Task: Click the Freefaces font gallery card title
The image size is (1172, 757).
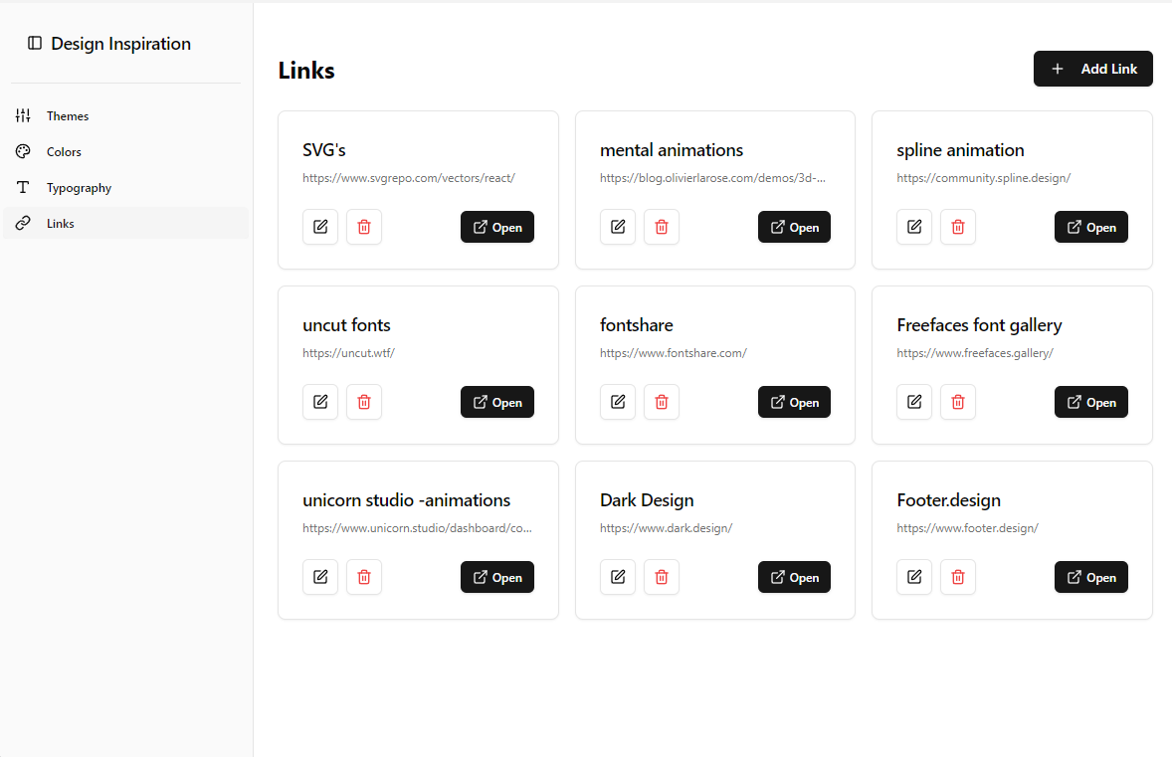Action: (x=979, y=325)
